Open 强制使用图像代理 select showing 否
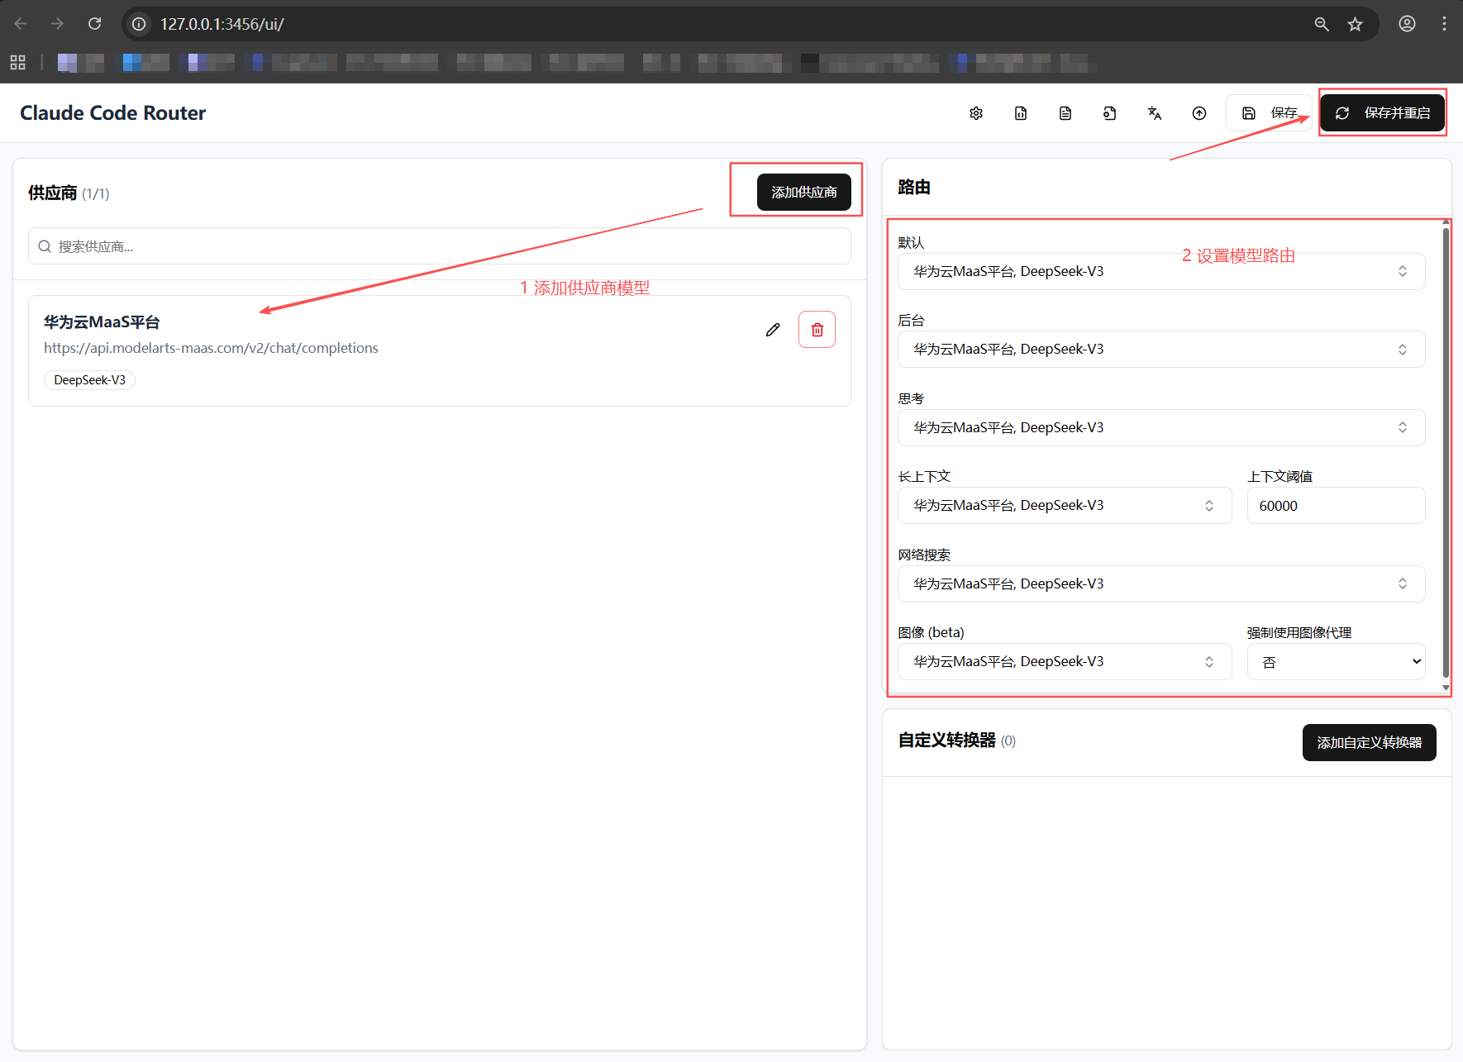The width and height of the screenshot is (1463, 1062). coord(1336,662)
